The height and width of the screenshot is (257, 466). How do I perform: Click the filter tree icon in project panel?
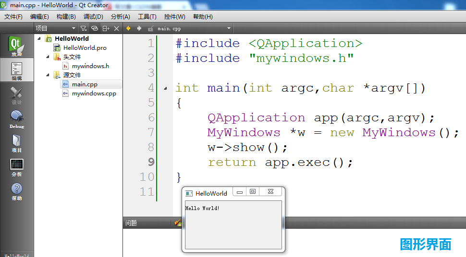pyautogui.click(x=84, y=28)
